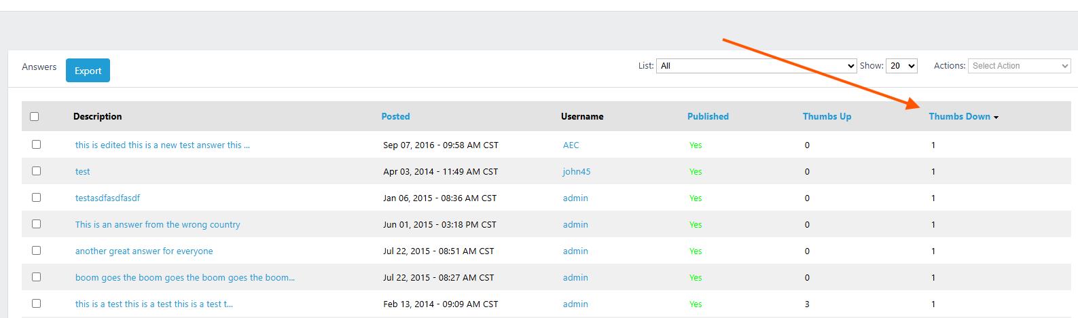Viewport: 1078px width, 318px height.
Task: Sort by Thumbs Up column header
Action: (x=827, y=117)
